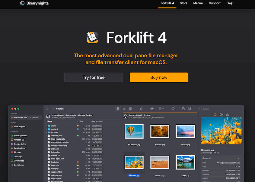Select the Beach.jpg thumbnail
This screenshot has width=255, height=182.
coord(186,131)
